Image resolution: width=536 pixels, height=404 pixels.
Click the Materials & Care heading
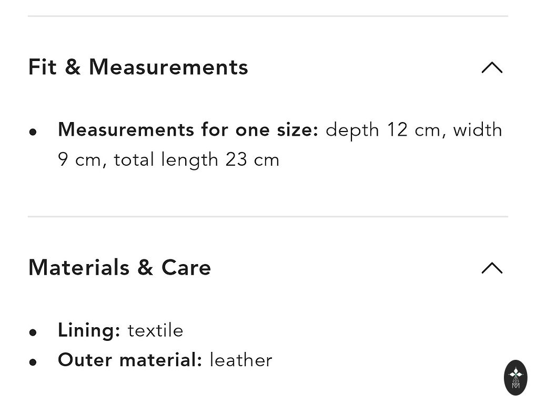point(119,268)
